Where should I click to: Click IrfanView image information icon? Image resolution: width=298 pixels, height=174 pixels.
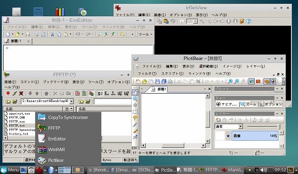click(x=182, y=21)
